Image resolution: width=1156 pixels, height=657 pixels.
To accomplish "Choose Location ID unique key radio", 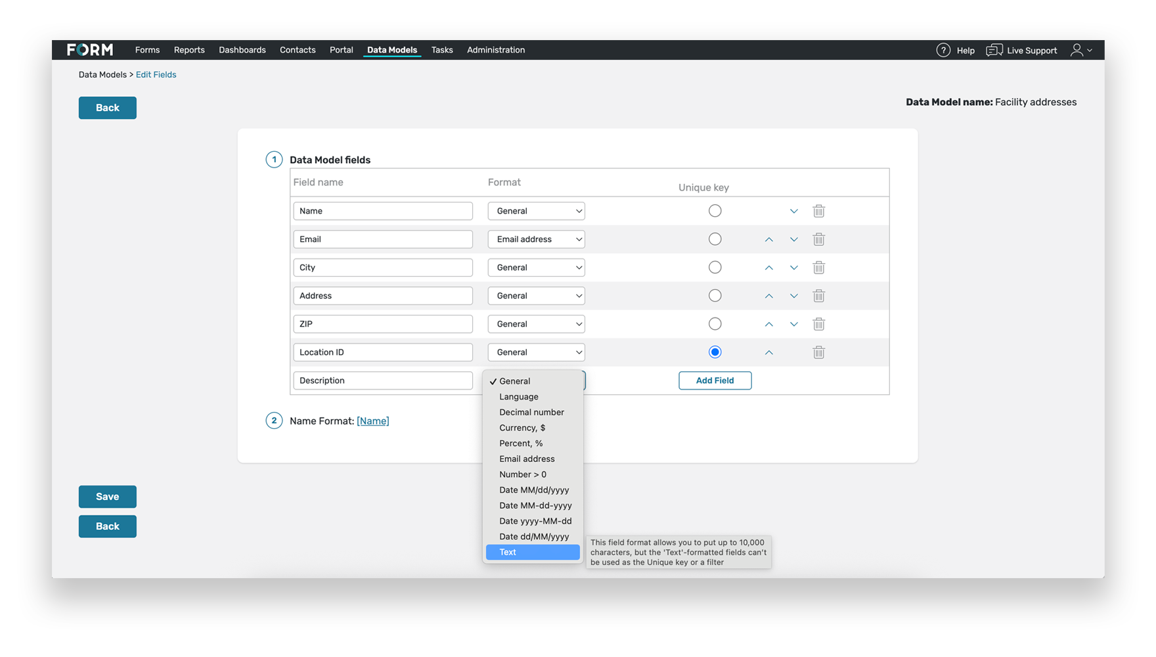I will pos(715,352).
